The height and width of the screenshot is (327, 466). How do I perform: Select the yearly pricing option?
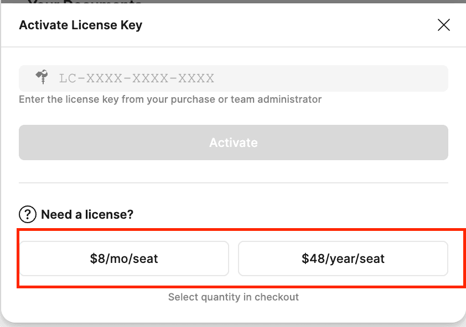343,258
